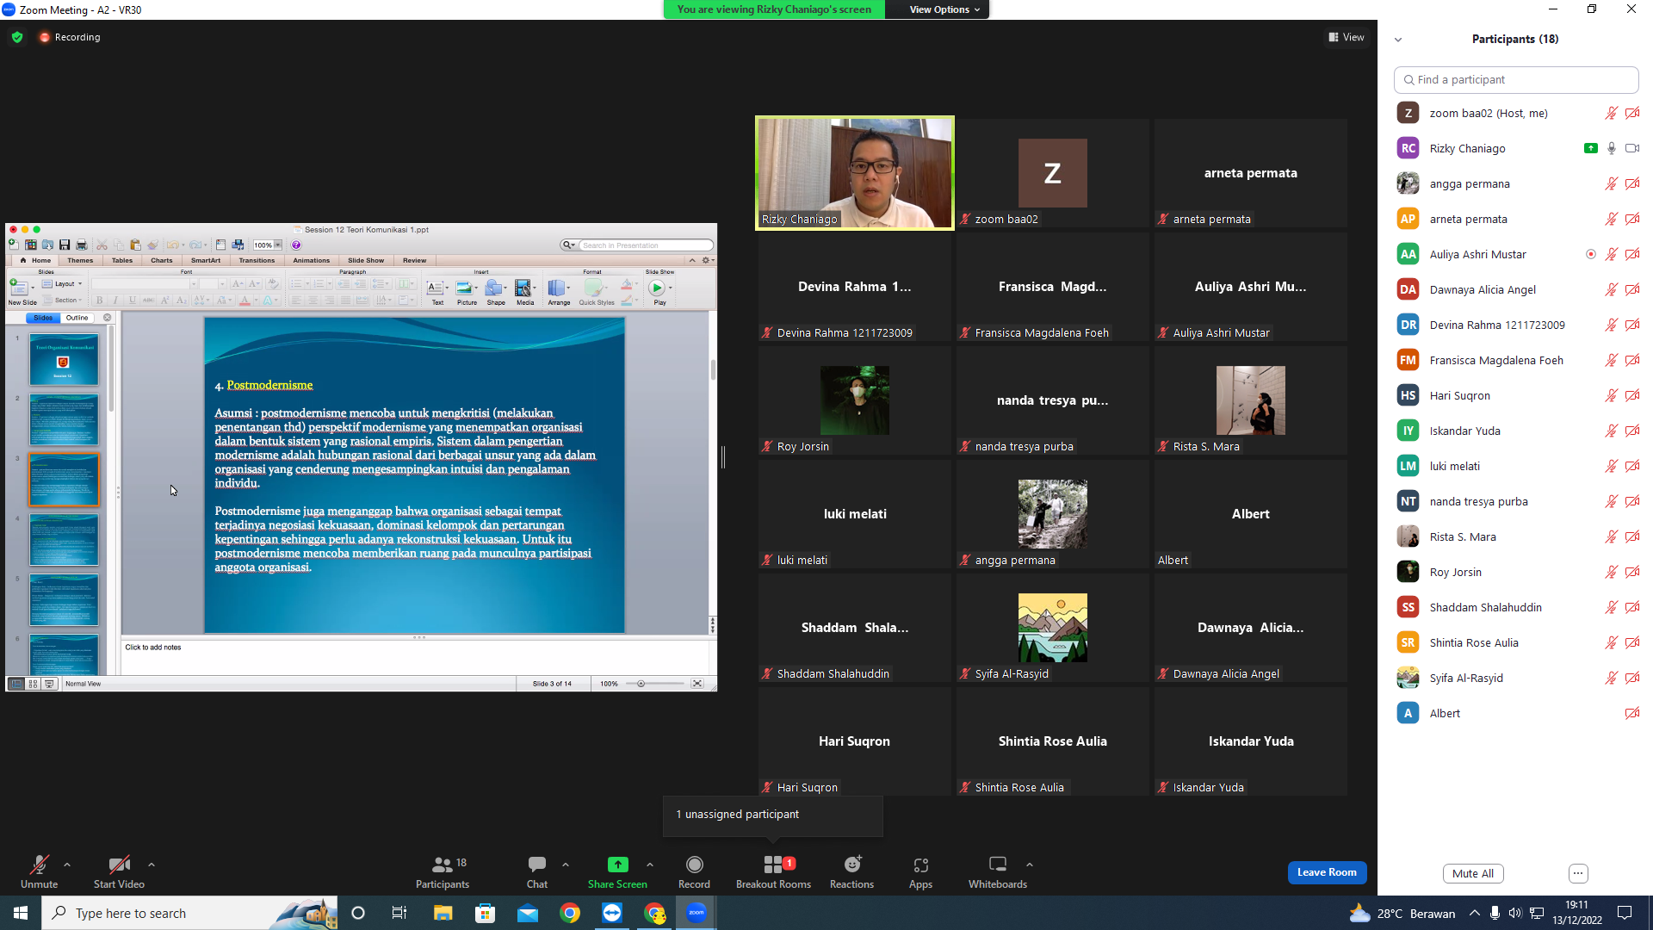1653x930 pixels.
Task: Start Video in the Zoom toolbar
Action: (x=119, y=871)
